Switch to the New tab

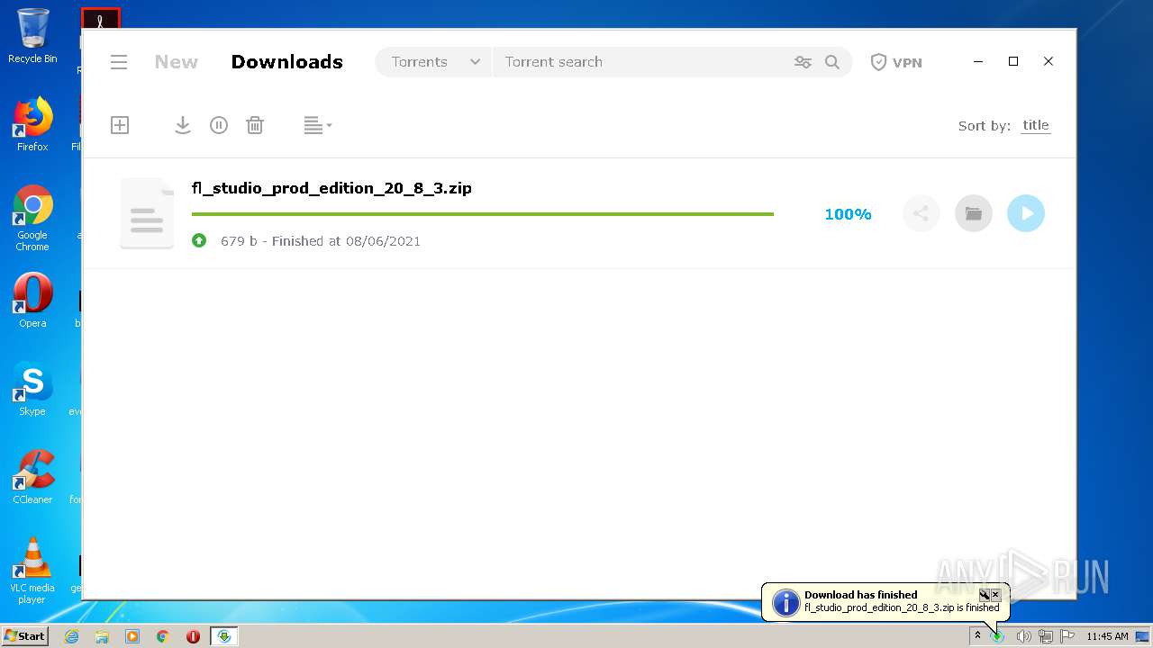[x=176, y=62]
